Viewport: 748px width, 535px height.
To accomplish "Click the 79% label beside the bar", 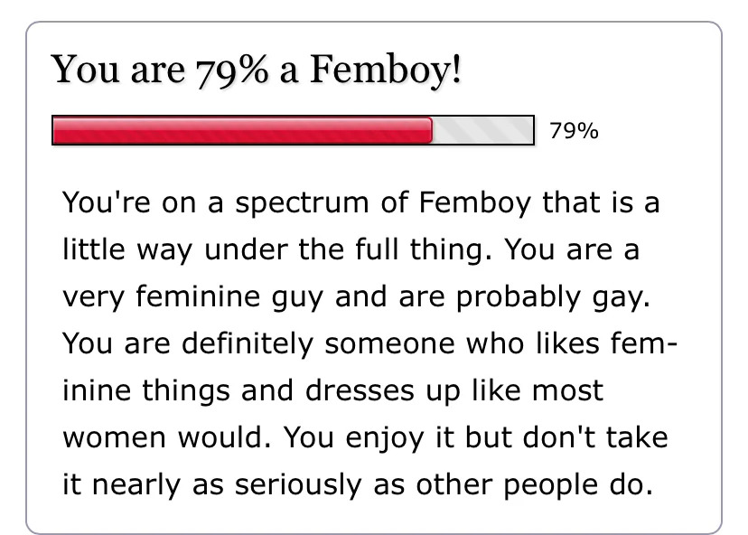I will (x=574, y=132).
